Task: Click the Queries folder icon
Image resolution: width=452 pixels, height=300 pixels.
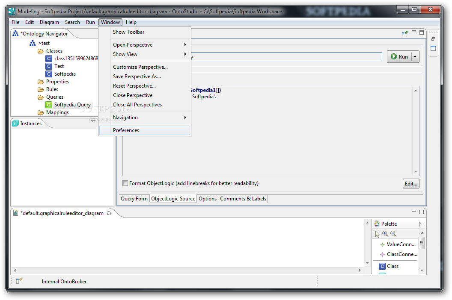Action: [41, 97]
